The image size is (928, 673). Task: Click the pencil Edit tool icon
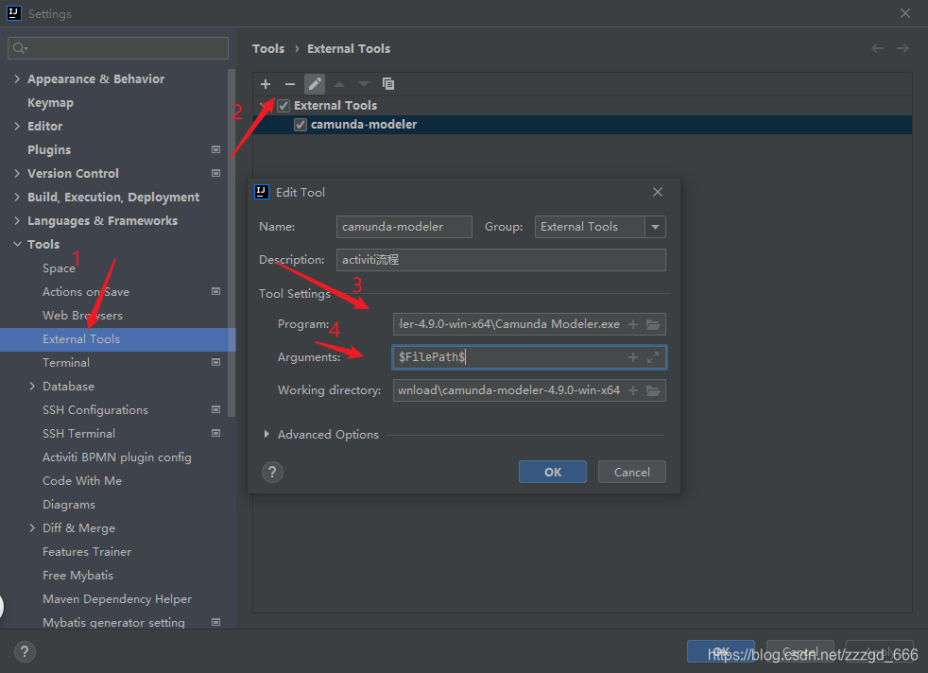pyautogui.click(x=315, y=84)
